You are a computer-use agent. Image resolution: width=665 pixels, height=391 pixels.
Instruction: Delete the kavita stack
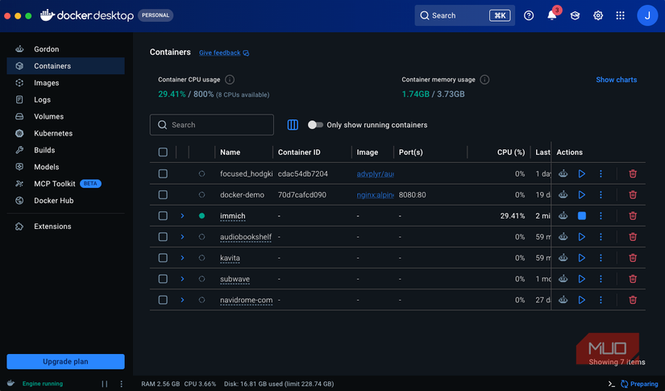click(632, 258)
